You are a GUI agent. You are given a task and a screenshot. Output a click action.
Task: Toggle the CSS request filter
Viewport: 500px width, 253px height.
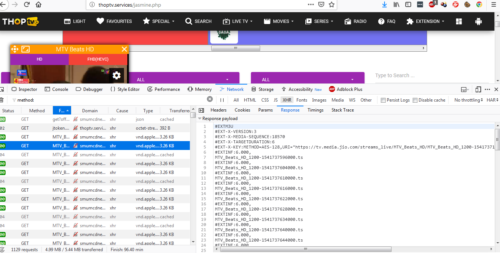click(265, 100)
